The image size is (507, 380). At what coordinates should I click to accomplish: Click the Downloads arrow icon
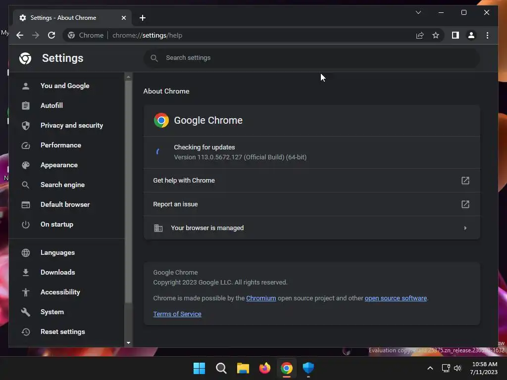click(x=26, y=273)
